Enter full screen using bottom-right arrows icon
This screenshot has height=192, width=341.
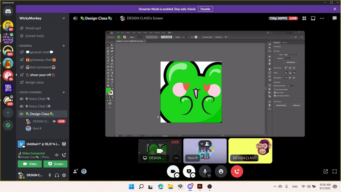coord(334,171)
